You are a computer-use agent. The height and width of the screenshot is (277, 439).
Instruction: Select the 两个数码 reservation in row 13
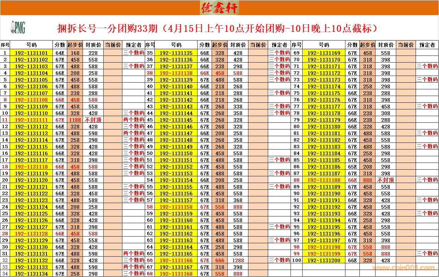pyautogui.click(x=133, y=133)
